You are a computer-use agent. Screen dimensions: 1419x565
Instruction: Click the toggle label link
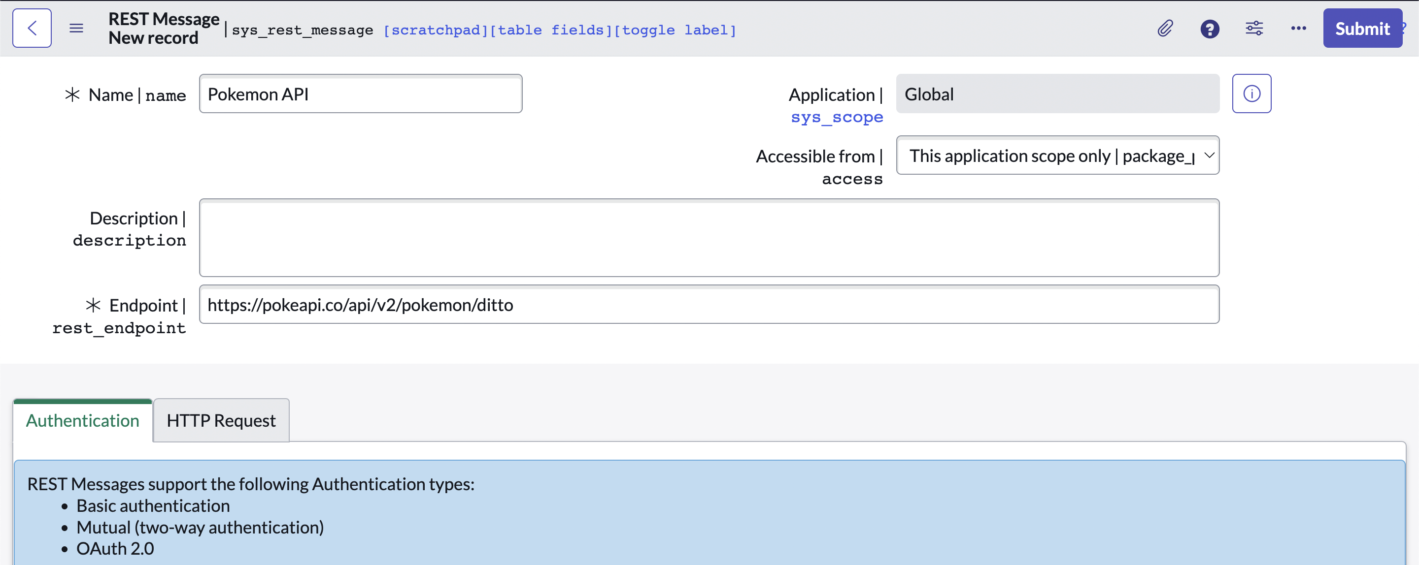[675, 30]
